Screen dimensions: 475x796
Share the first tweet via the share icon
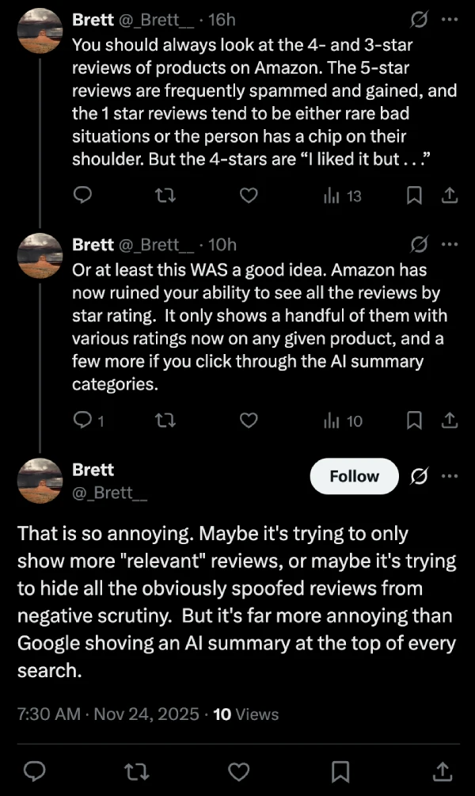click(450, 196)
